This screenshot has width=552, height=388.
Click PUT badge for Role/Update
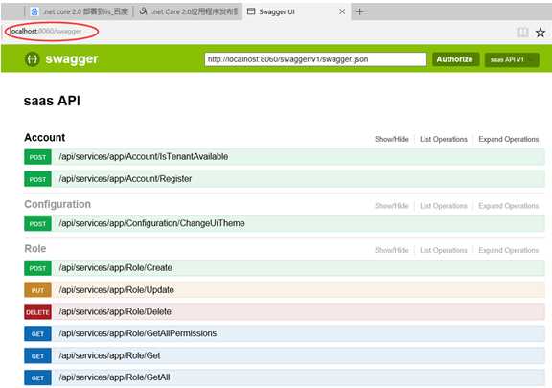click(x=37, y=290)
